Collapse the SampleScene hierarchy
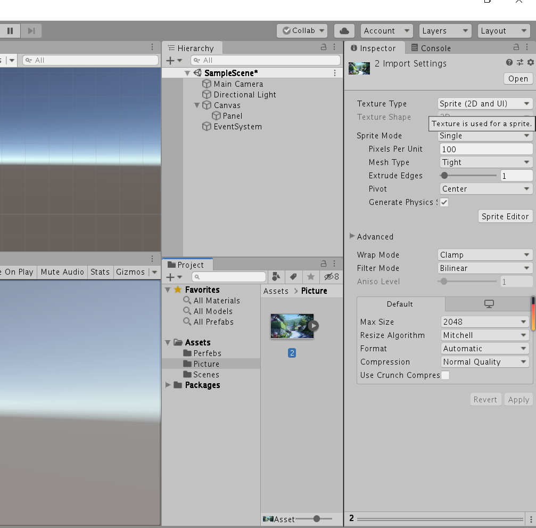This screenshot has height=528, width=536. point(187,73)
